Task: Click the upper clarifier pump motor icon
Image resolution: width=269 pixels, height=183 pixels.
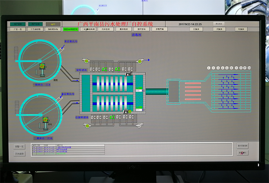Action: click(x=41, y=66)
